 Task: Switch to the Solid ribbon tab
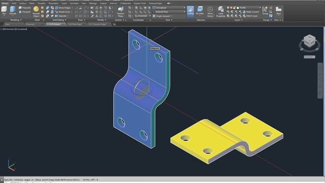coord(14,4)
